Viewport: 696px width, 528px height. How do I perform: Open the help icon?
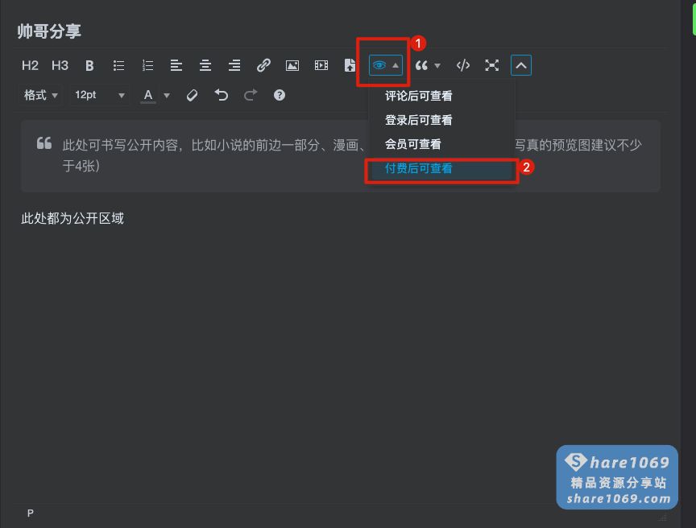click(x=279, y=95)
